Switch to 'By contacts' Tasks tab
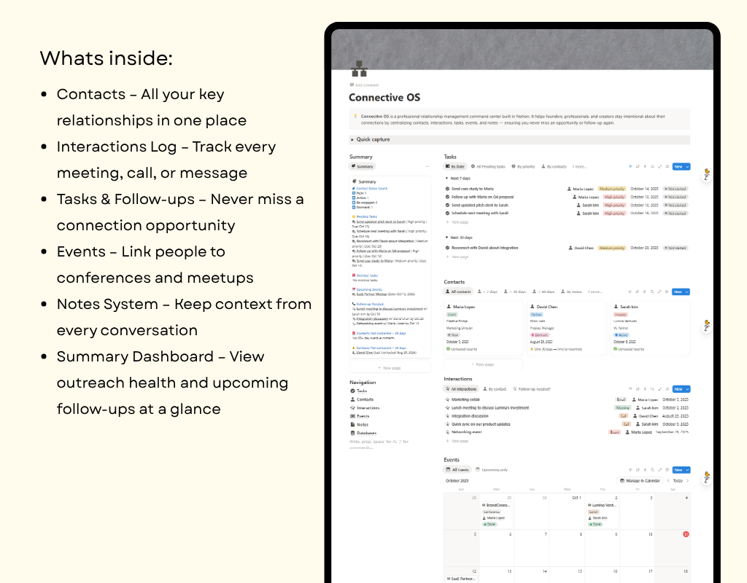The height and width of the screenshot is (583, 747). (554, 167)
